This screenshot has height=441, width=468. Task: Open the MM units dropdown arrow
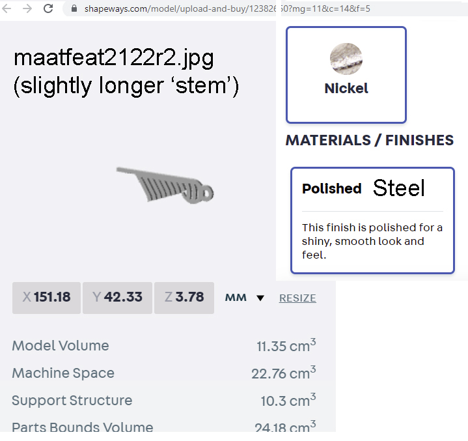pos(260,298)
